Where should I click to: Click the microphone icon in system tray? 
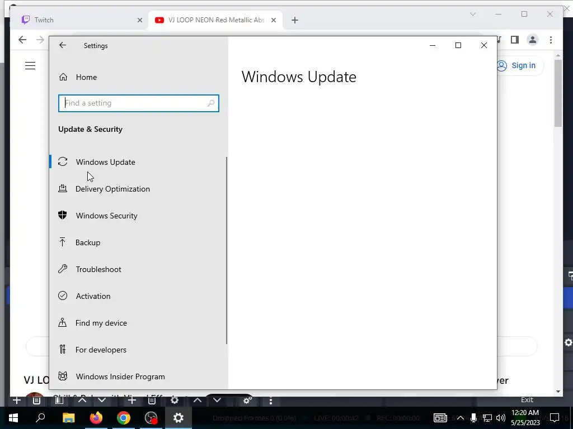473,418
